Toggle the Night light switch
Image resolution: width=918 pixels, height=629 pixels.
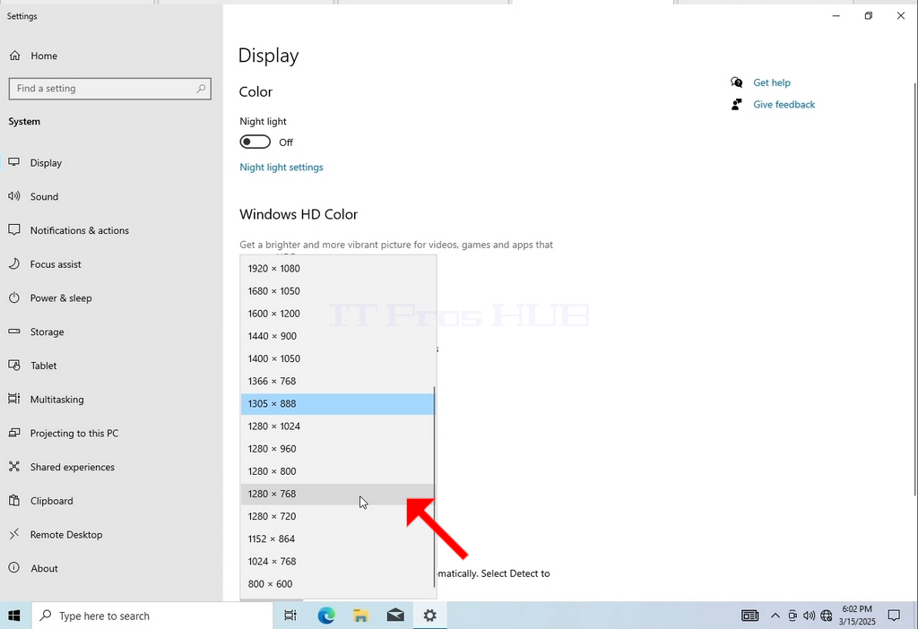click(255, 142)
